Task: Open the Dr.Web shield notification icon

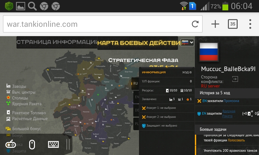Action: point(9,6)
